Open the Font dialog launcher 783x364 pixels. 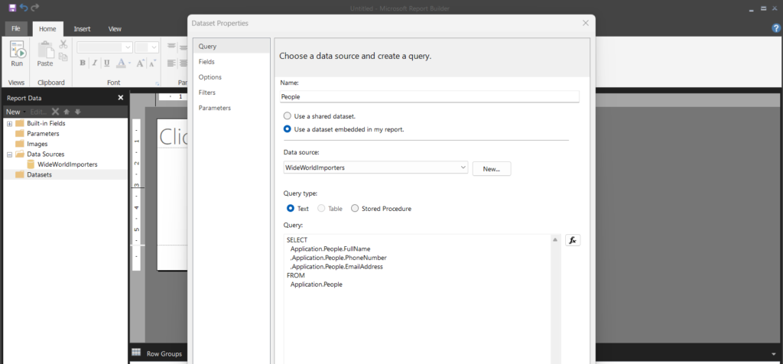[x=158, y=83]
